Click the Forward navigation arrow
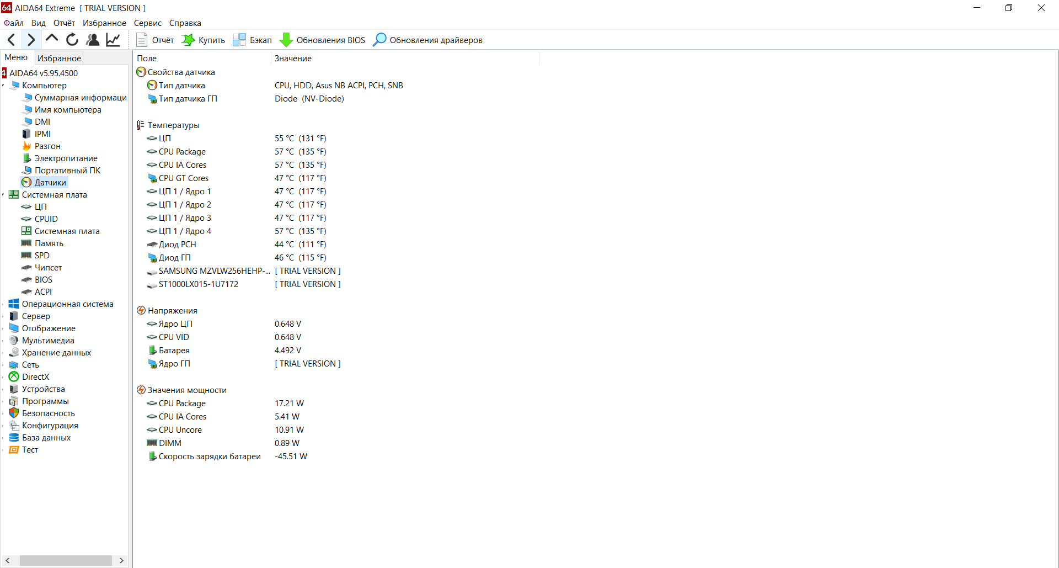 tap(31, 40)
